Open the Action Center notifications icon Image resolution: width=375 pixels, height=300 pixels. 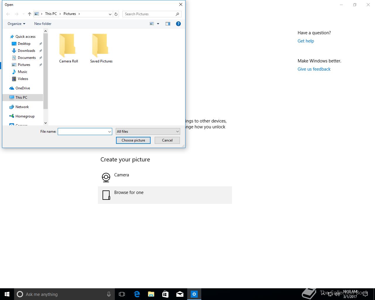[x=365, y=294]
